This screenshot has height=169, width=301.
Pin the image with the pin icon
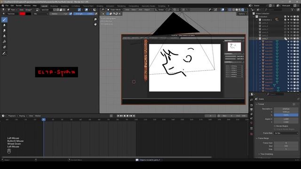pos(68,10)
